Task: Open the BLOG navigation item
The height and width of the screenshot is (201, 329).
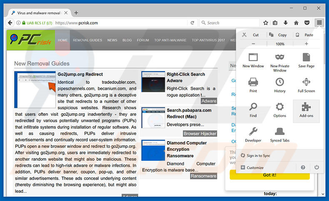Action: tap(127, 40)
